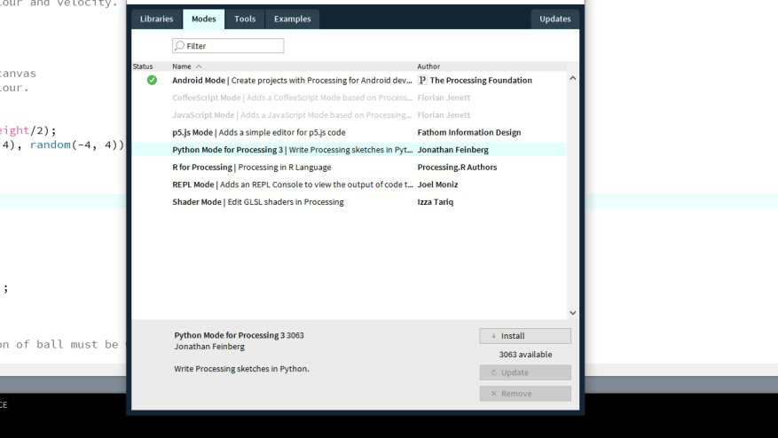The image size is (778, 438).
Task: Select the CoffeeScript Mode row
Action: point(349,98)
